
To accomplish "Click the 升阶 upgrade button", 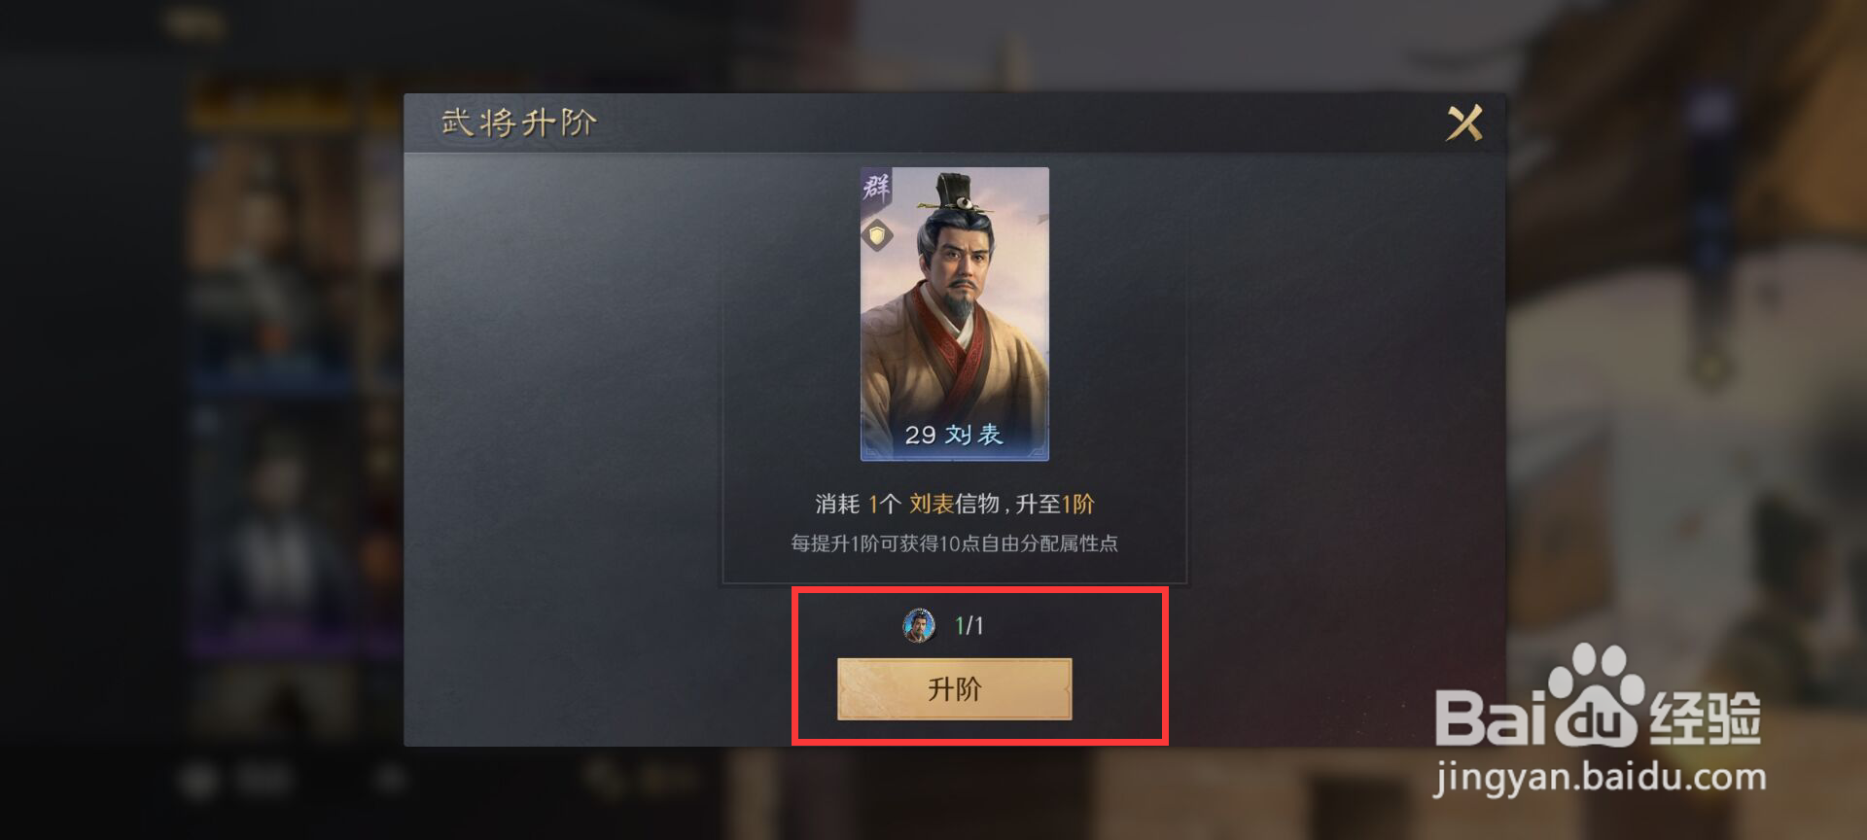I will (954, 689).
